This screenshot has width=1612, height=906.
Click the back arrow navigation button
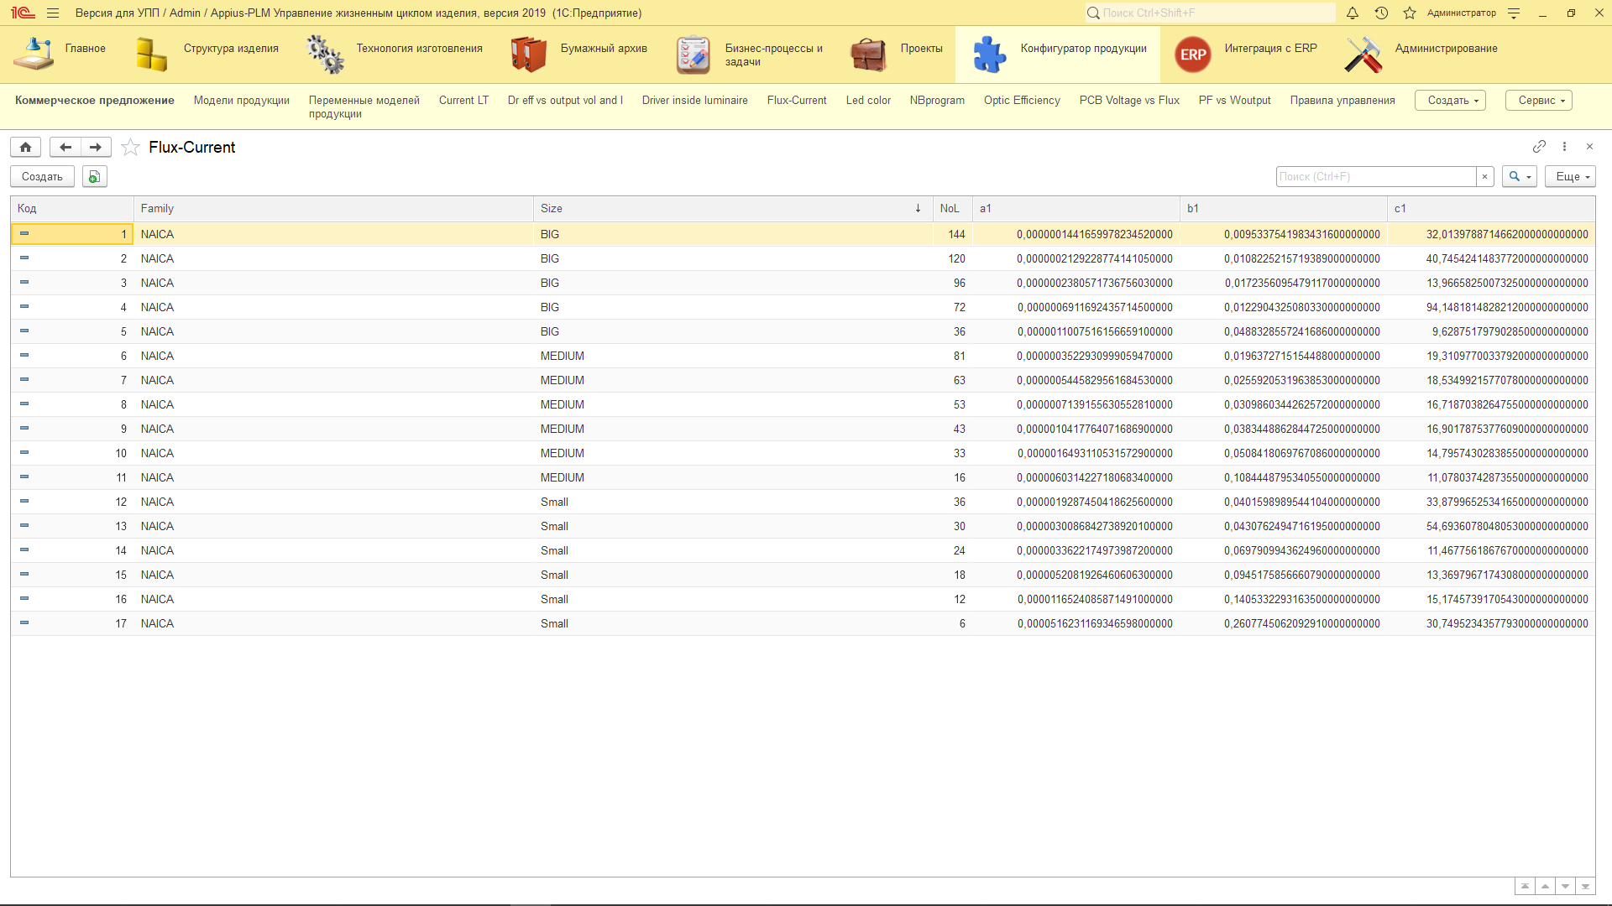pos(65,147)
